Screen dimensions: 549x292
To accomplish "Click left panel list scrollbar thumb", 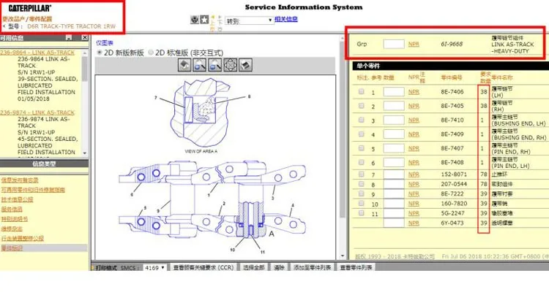I will [85, 69].
